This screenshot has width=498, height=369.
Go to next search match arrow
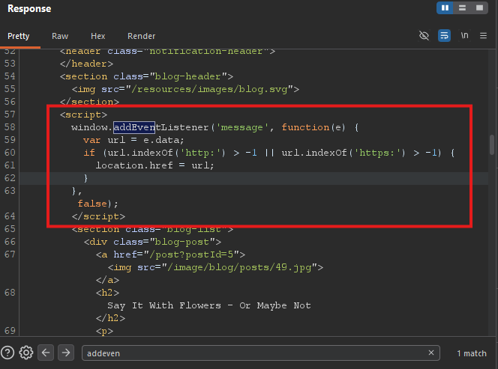(66, 353)
